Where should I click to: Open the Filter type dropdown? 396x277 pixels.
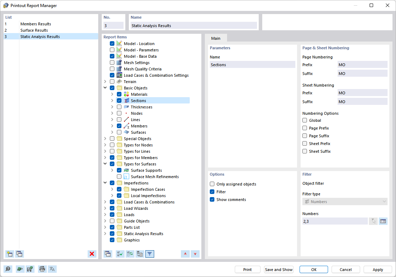(x=345, y=201)
